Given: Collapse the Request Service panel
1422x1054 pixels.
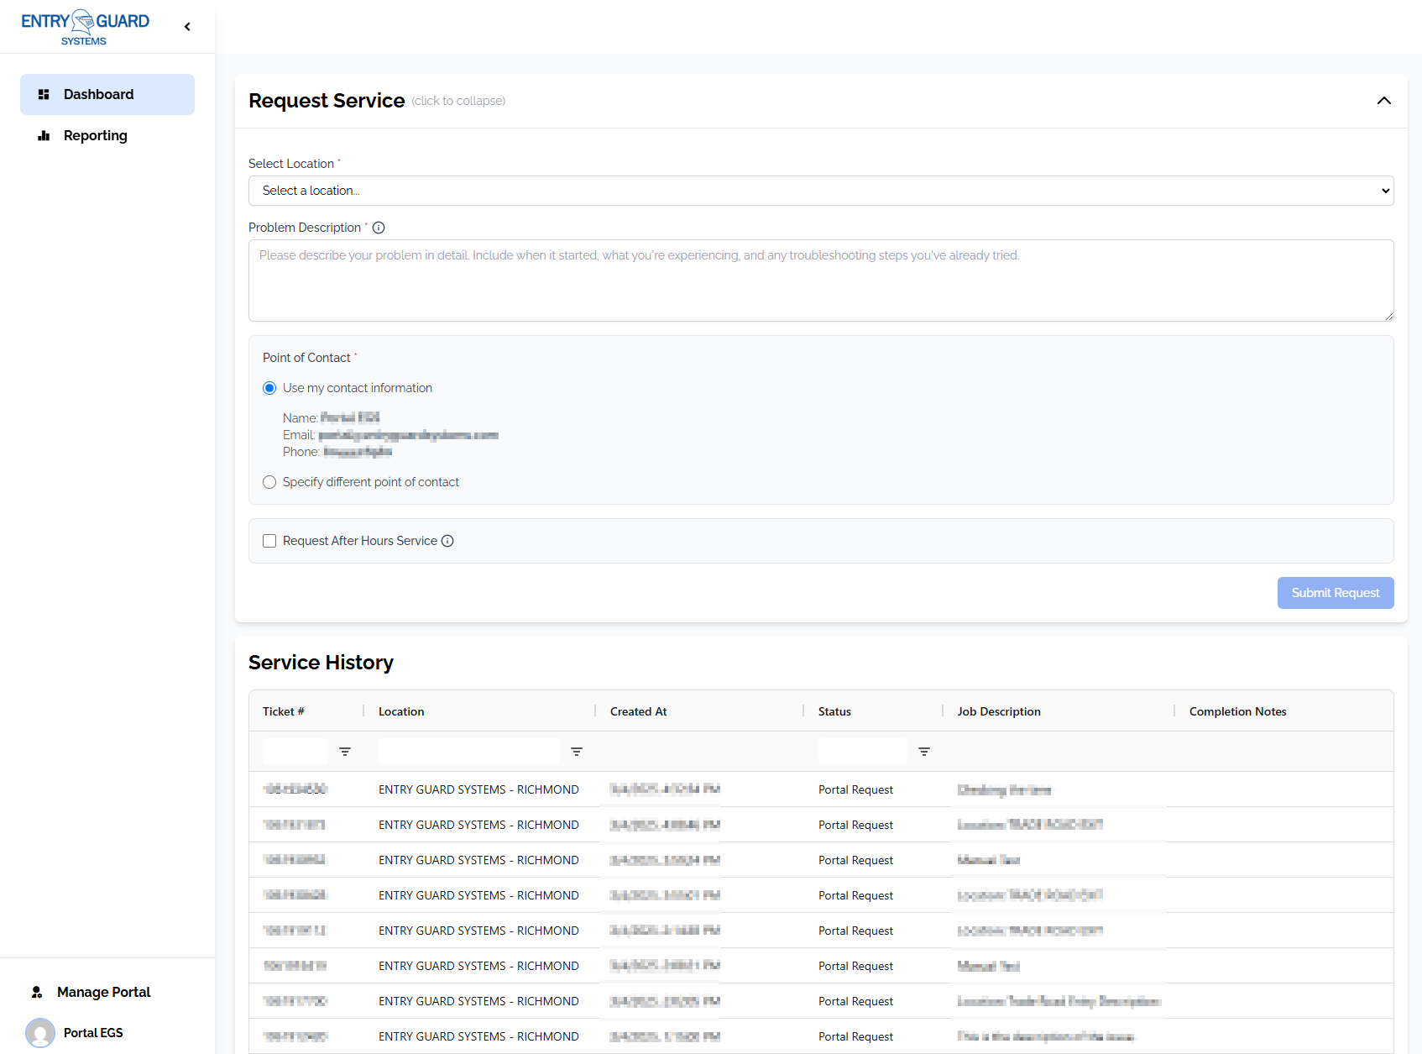Looking at the screenshot, I should [x=1383, y=101].
